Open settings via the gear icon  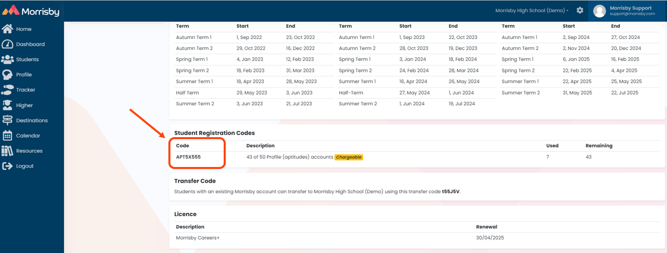click(x=580, y=10)
